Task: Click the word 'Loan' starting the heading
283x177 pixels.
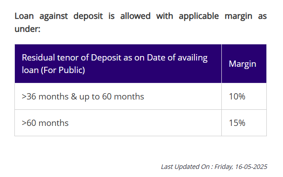Action: (24, 16)
